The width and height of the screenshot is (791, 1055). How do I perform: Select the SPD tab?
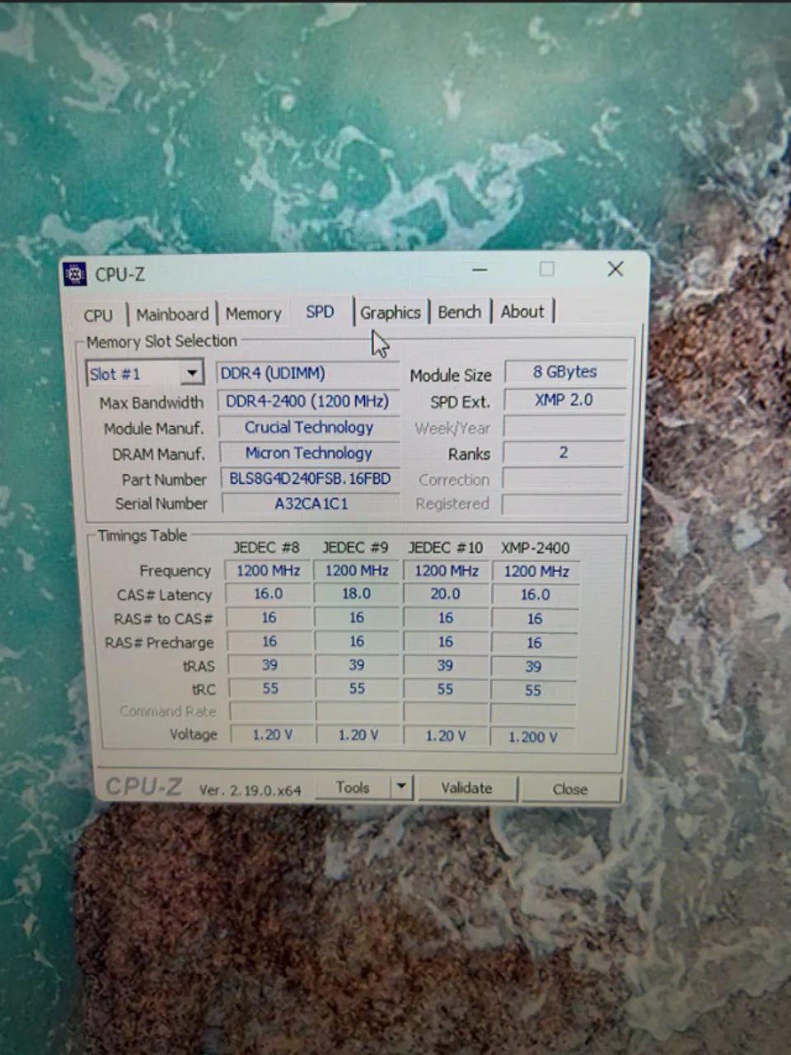(x=320, y=312)
